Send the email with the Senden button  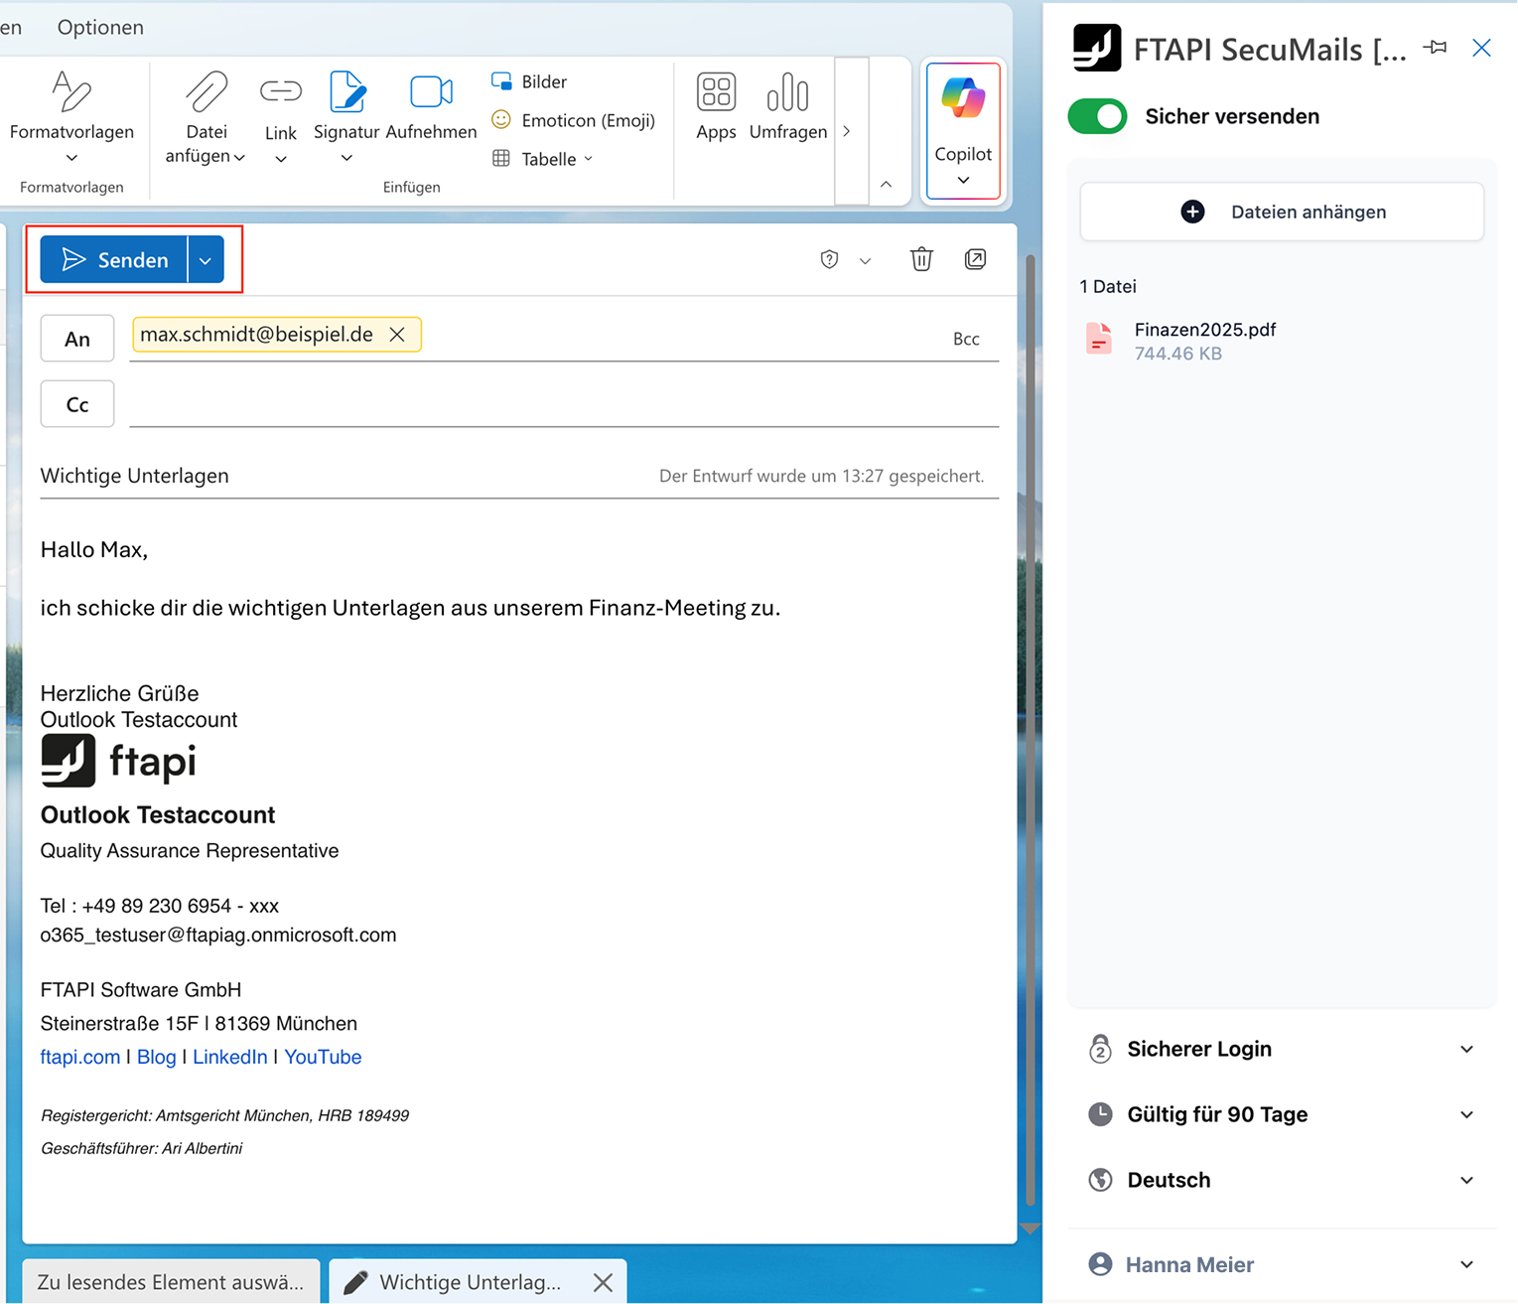pos(114,260)
